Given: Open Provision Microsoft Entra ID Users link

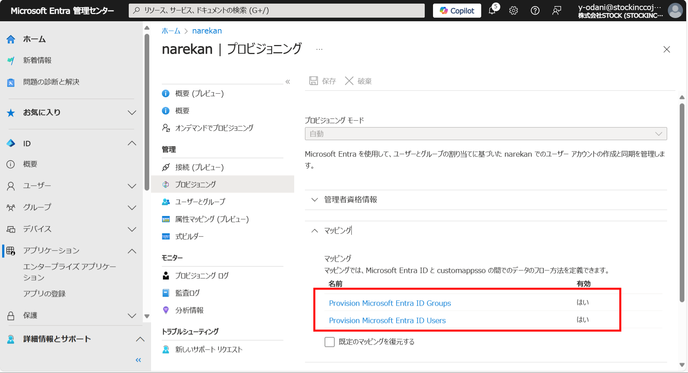Looking at the screenshot, I should coord(387,320).
